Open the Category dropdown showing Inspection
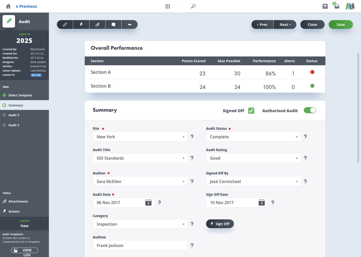Viewport: 361px width, 257px height. [x=140, y=224]
